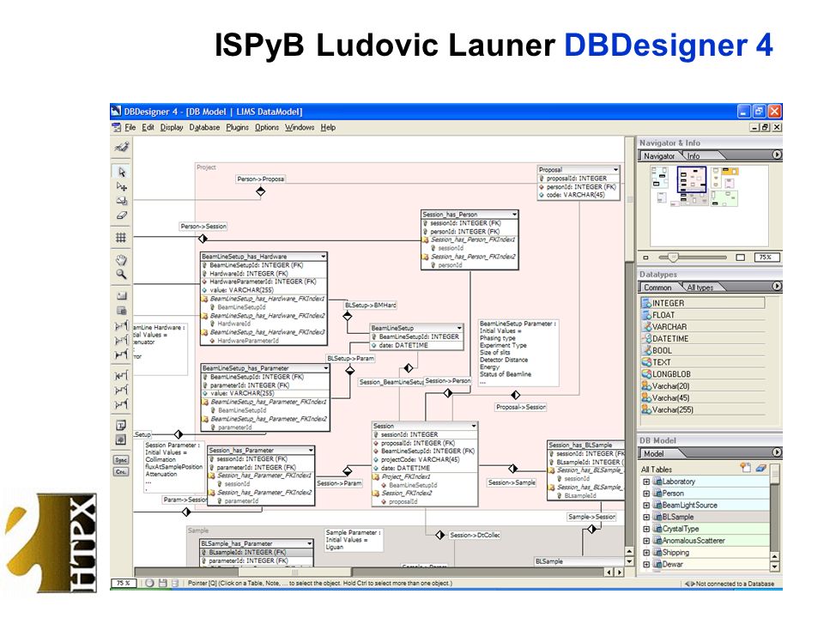Open Datatypes panel options arrow
This screenshot has height=618, width=824.
pos(777,287)
